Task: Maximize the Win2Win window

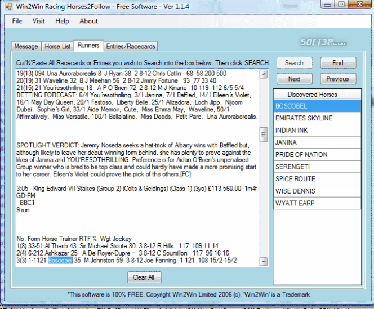Action: [341, 5]
